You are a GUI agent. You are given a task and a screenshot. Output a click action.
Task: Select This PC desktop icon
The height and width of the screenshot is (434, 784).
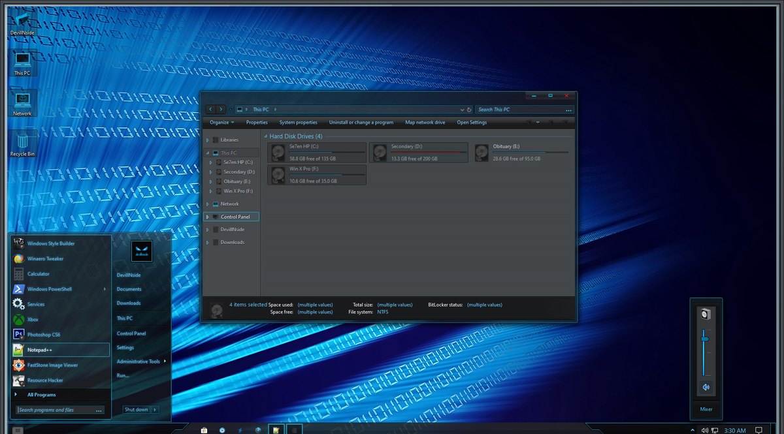tap(22, 64)
